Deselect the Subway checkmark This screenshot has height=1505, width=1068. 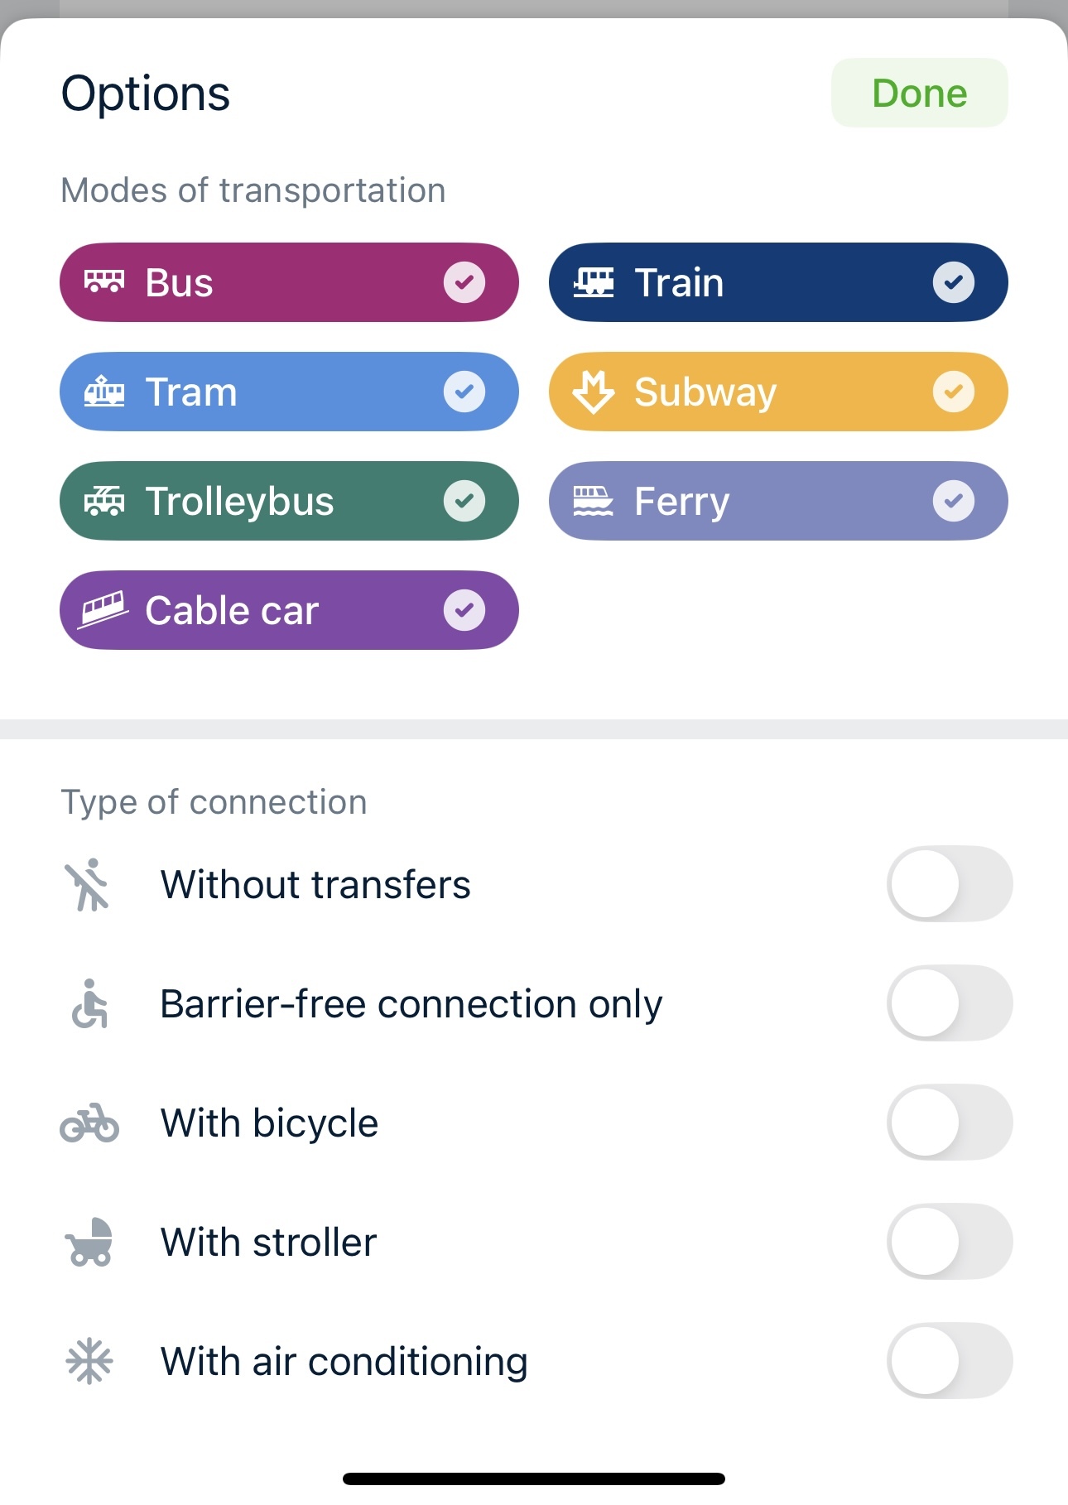pos(954,392)
